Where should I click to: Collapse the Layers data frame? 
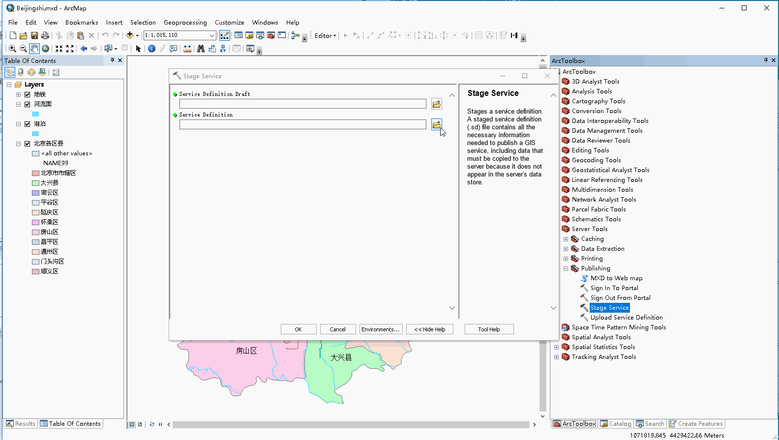point(9,85)
